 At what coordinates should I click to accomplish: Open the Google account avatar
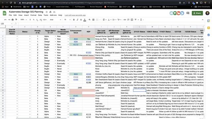207,13
